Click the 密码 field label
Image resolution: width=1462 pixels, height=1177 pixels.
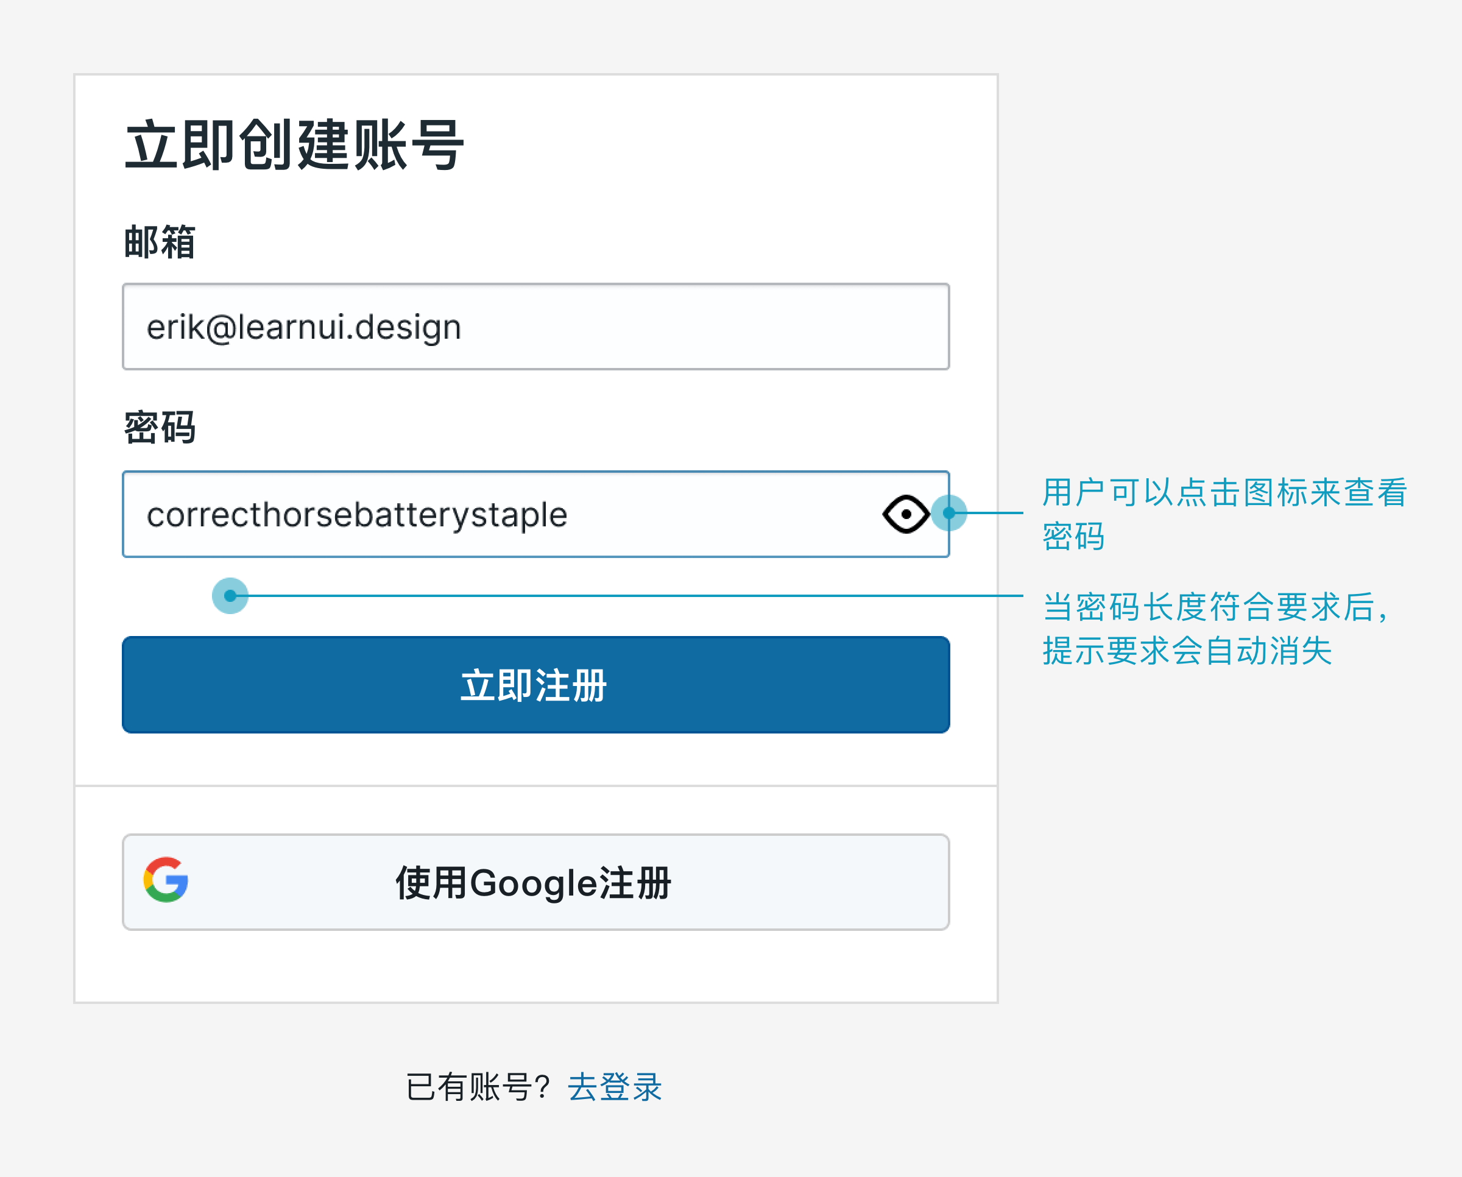pyautogui.click(x=160, y=427)
